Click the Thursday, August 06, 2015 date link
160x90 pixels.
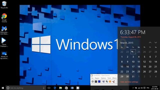click(131, 37)
